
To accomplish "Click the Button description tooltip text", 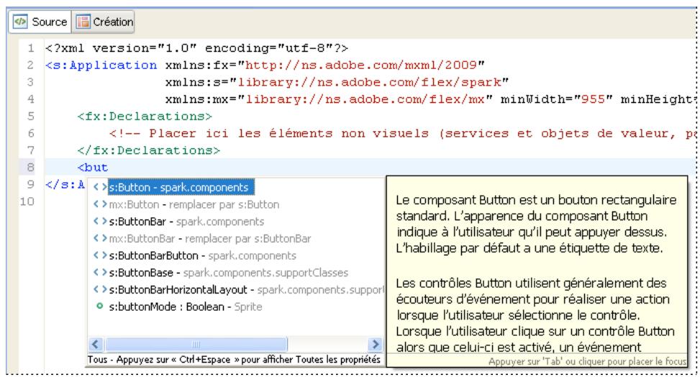I will (536, 273).
